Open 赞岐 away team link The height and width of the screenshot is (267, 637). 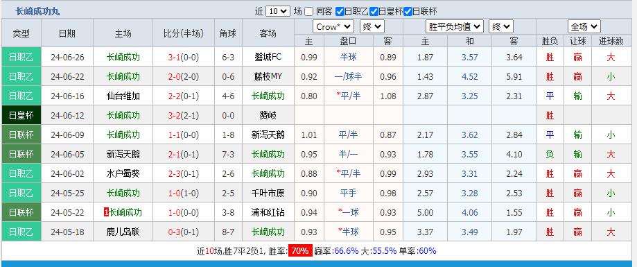pos(268,115)
